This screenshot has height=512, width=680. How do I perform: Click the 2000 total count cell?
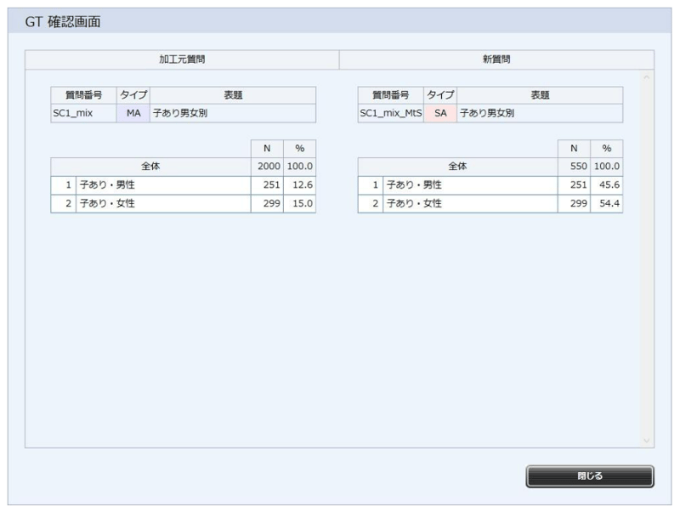(268, 167)
